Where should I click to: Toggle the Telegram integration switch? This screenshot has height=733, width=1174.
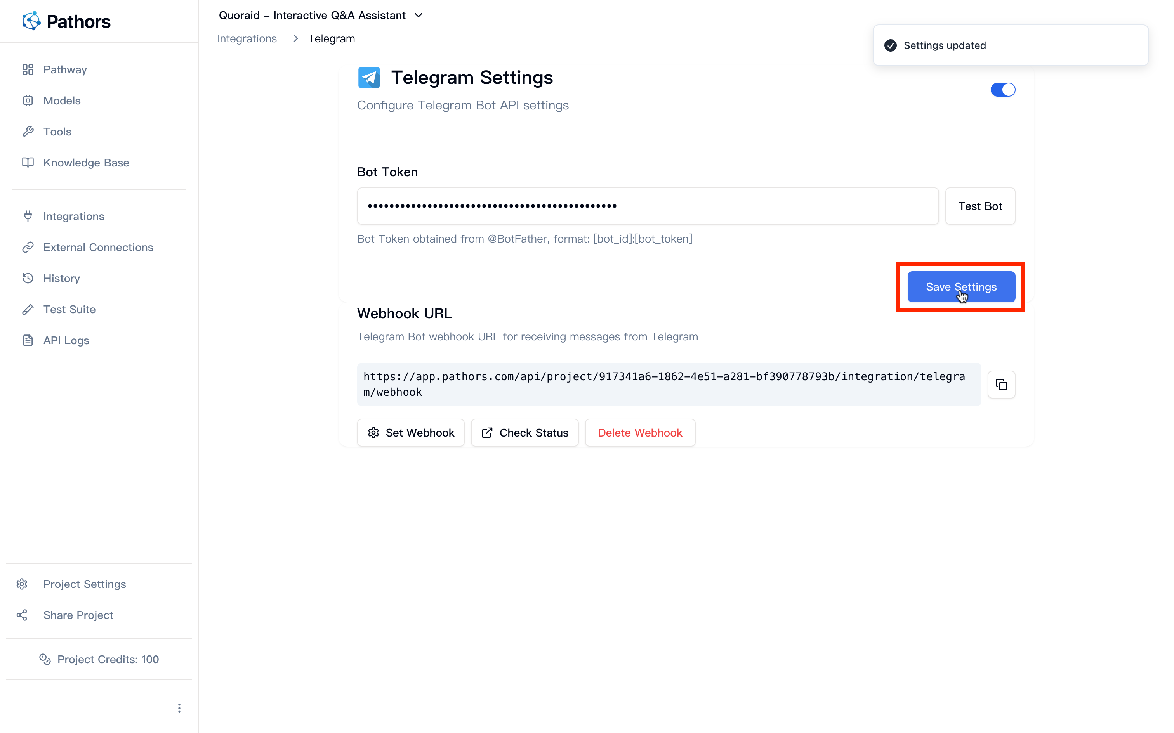point(1003,89)
